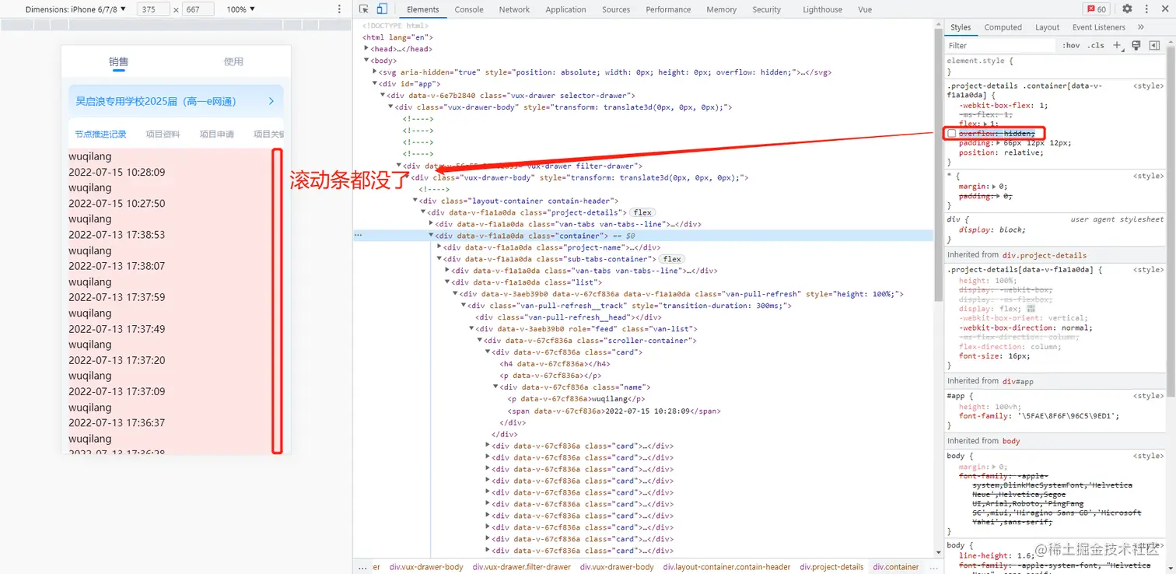Expand the project-name div node
The width and height of the screenshot is (1176, 574).
(x=439, y=247)
